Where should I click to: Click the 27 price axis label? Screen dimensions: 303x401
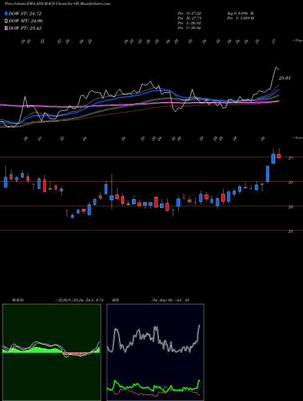(x=290, y=159)
